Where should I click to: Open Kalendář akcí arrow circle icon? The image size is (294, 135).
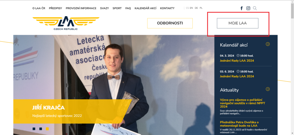pyautogui.click(x=268, y=44)
